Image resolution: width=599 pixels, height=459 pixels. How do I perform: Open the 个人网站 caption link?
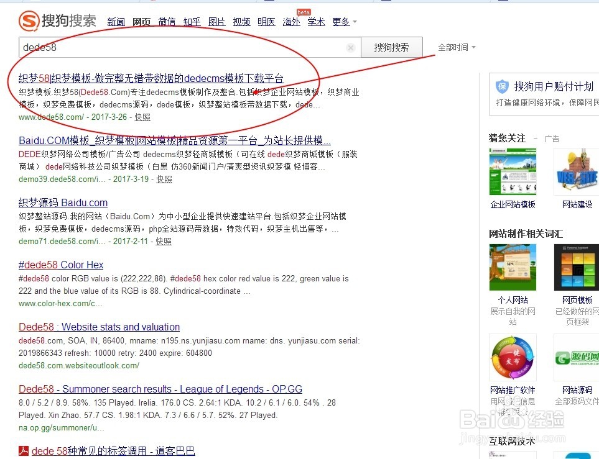tap(513, 300)
